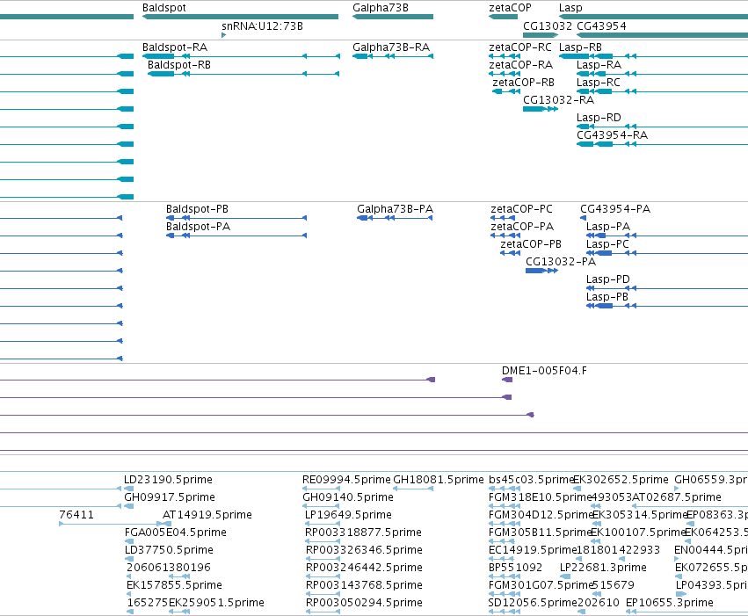The height and width of the screenshot is (616, 748).
Task: Click the GH09917.5prime EST label
Action: click(x=170, y=497)
